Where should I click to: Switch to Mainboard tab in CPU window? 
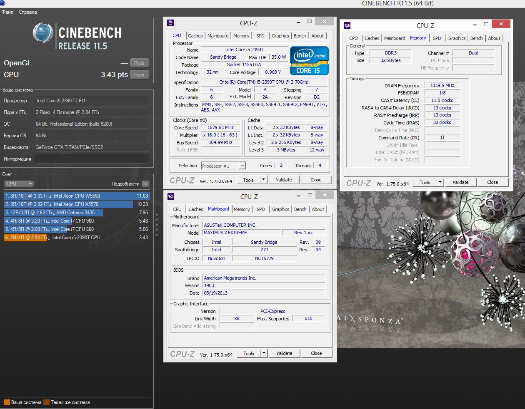218,36
